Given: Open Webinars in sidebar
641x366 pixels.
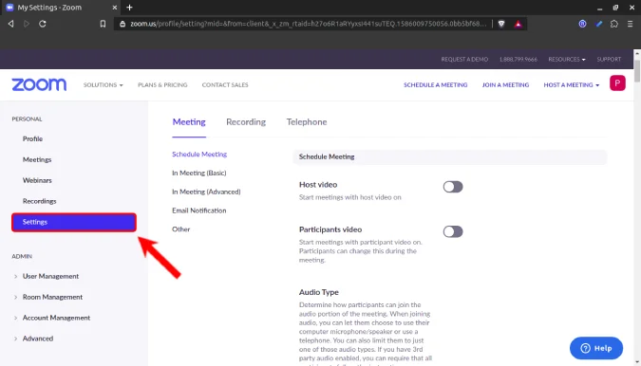Looking at the screenshot, I should pos(37,180).
